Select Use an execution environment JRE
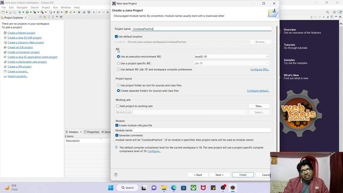This screenshot has width=343, height=193. pos(118,56)
